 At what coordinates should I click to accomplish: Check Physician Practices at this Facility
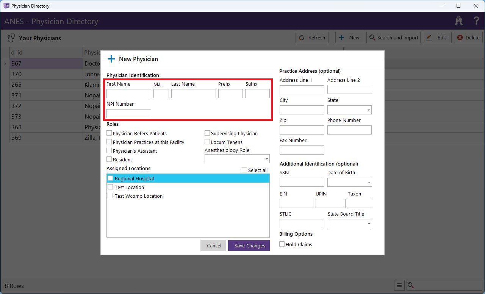[109, 142]
